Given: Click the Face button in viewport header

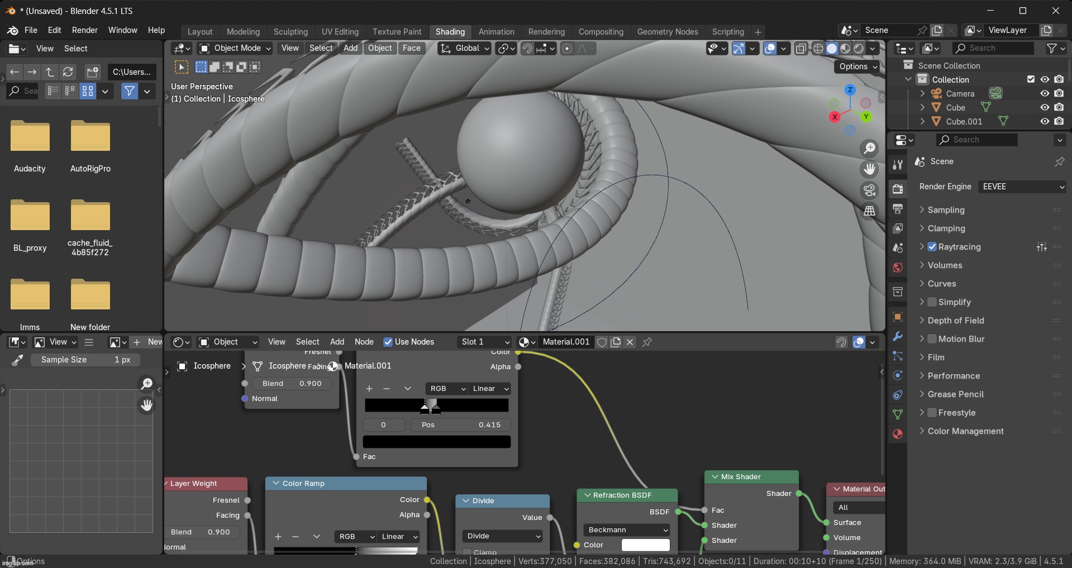Looking at the screenshot, I should point(411,48).
